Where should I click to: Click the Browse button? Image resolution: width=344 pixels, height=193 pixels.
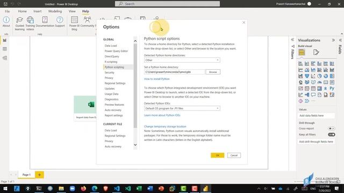click(x=213, y=72)
